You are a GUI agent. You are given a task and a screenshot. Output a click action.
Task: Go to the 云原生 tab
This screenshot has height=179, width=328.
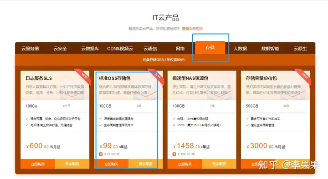pyautogui.click(x=300, y=49)
